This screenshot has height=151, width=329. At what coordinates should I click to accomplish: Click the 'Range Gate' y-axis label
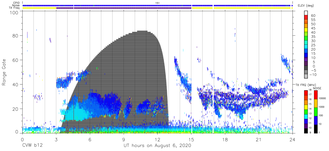tap(4, 72)
